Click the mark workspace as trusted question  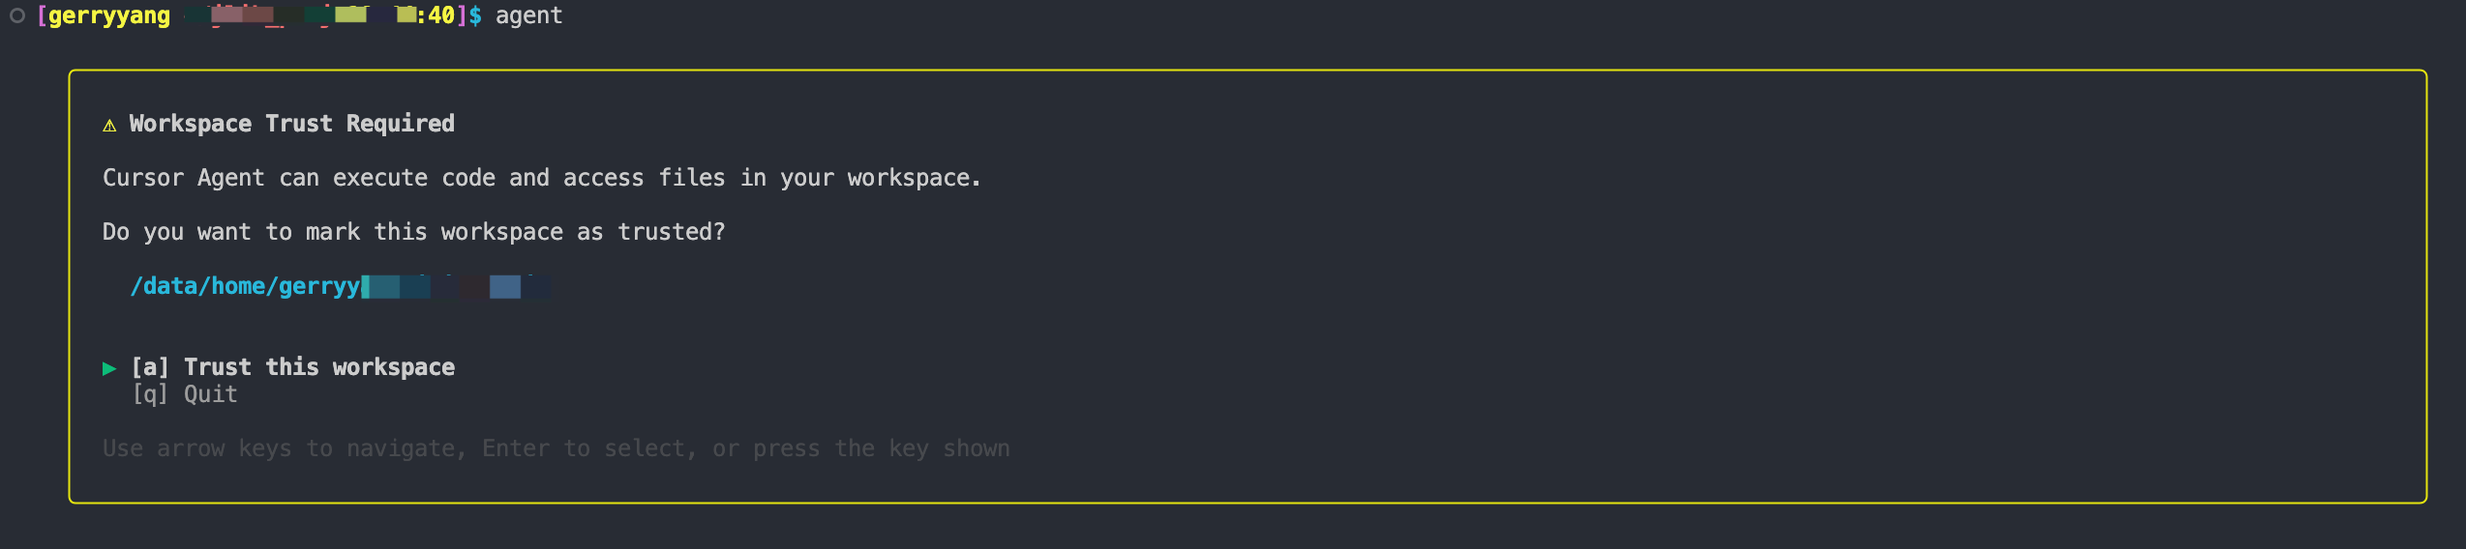[413, 232]
